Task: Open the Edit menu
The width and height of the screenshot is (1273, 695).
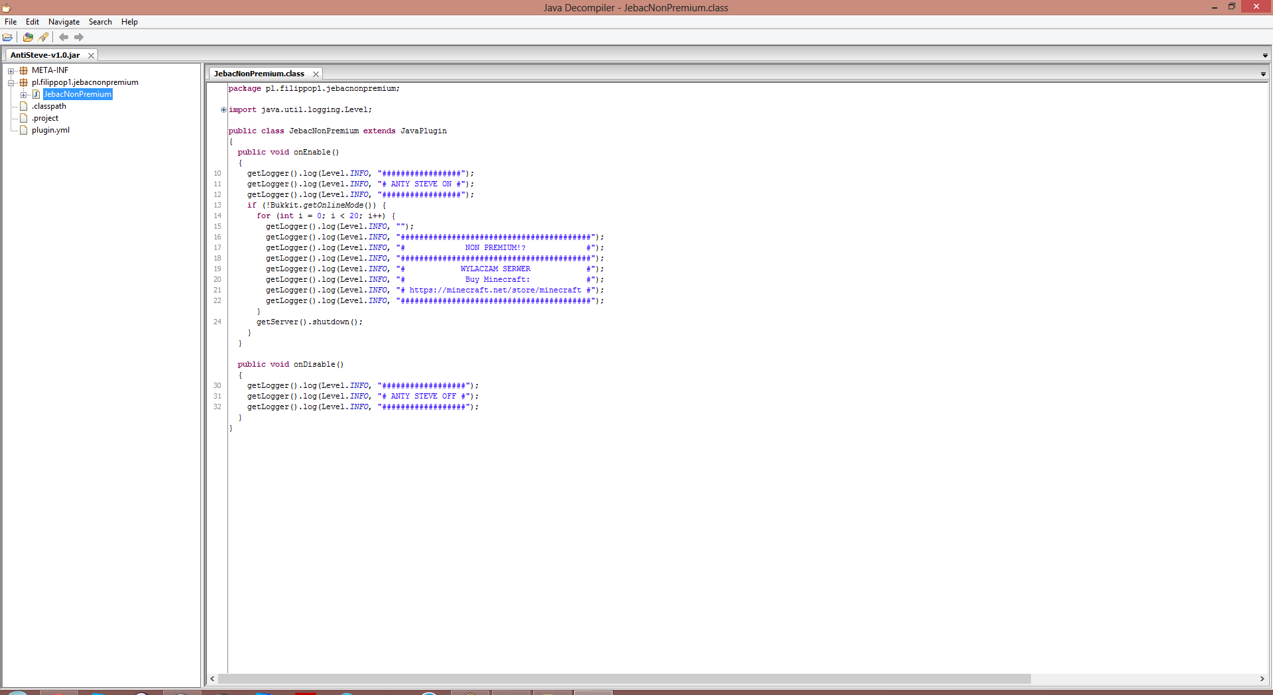Action: [x=32, y=22]
